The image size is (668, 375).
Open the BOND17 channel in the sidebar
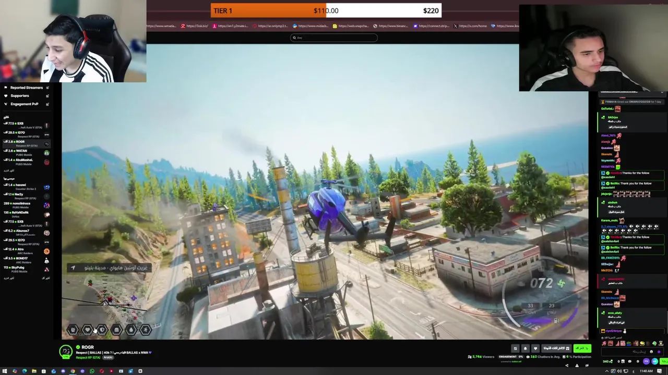26,260
